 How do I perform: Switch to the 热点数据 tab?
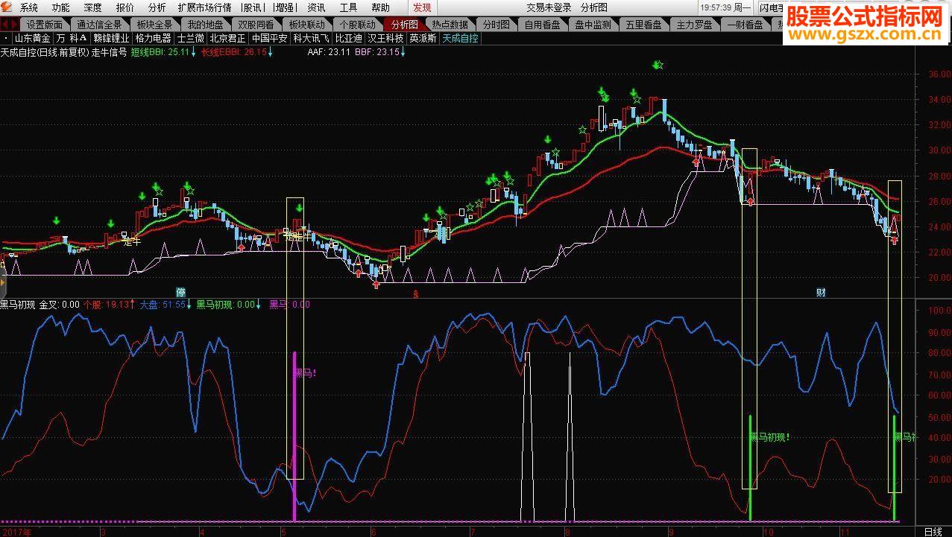(450, 24)
